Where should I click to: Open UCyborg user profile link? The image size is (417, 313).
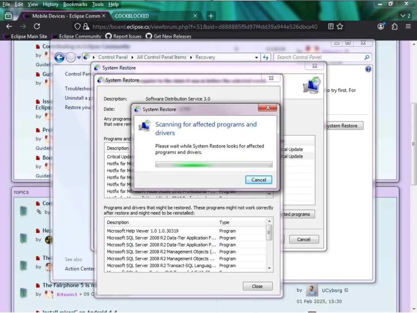point(332,290)
